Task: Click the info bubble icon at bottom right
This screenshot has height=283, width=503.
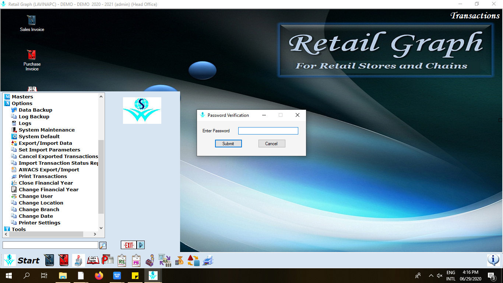Action: coord(493,260)
